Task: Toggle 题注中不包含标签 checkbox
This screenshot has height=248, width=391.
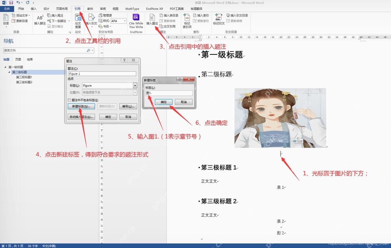Action: tap(69, 100)
